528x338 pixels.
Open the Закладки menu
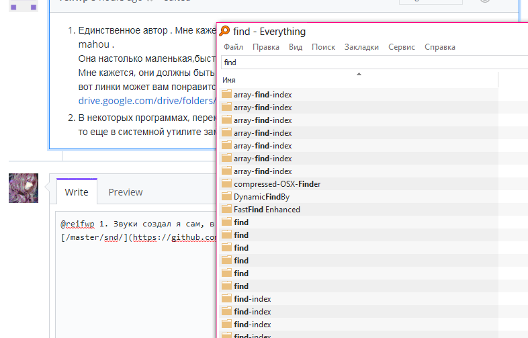[361, 47]
